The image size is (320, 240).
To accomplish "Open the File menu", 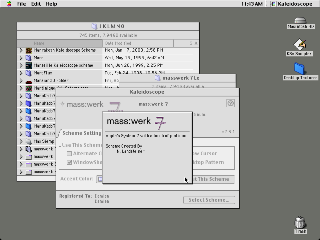I will pyautogui.click(x=22, y=4).
